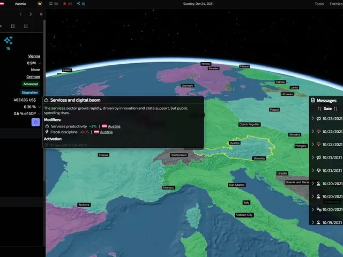
Task: Select the Switzerland label on the map
Action: (x=178, y=155)
